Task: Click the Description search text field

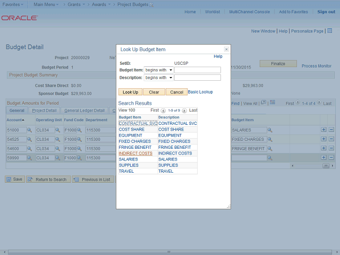Action: tap(197, 78)
